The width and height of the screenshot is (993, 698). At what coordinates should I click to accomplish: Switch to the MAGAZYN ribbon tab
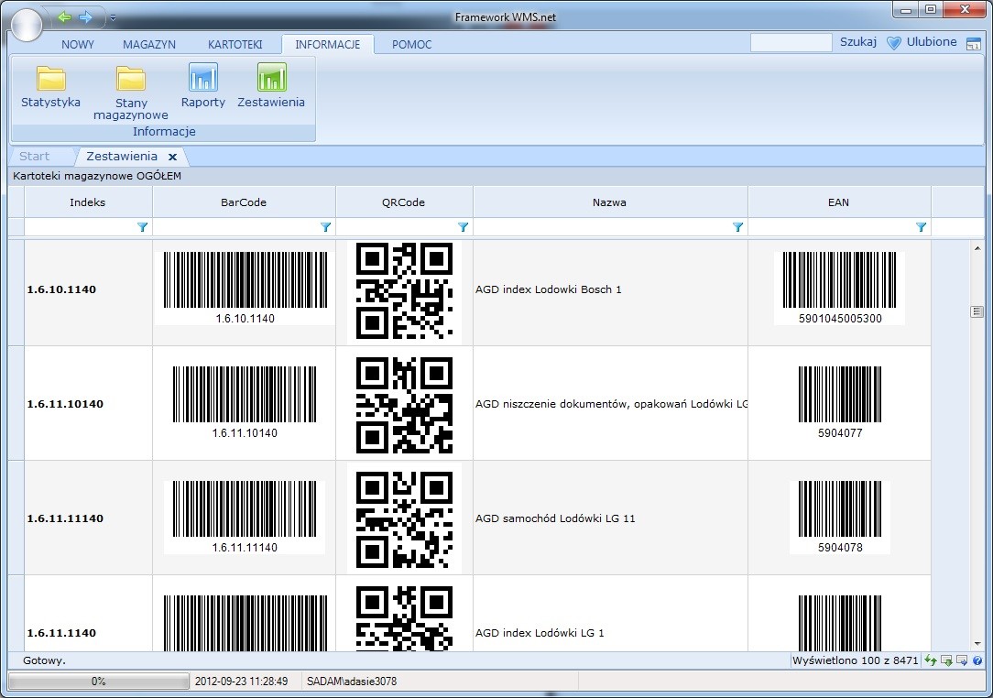[x=149, y=44]
